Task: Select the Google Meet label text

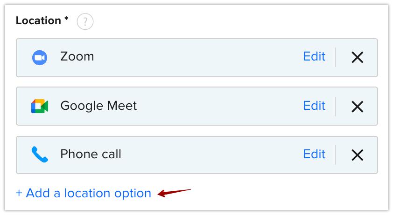Action: [x=98, y=106]
